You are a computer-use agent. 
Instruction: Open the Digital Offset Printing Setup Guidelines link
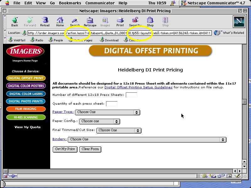point(138,87)
